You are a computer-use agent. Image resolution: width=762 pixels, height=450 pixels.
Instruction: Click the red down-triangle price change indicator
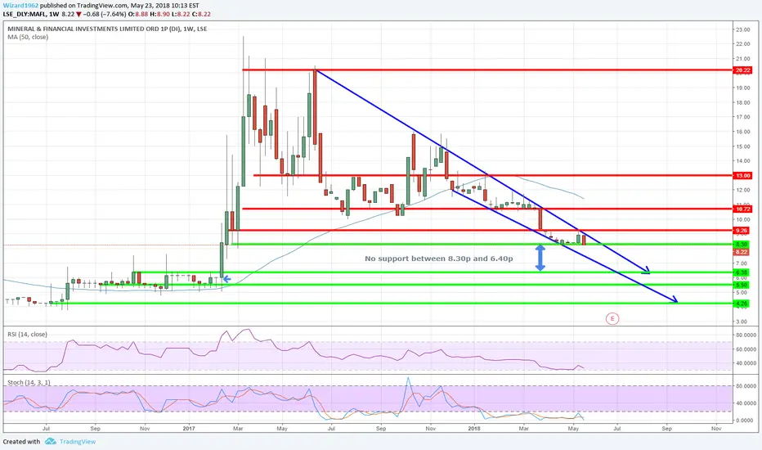coord(78,14)
